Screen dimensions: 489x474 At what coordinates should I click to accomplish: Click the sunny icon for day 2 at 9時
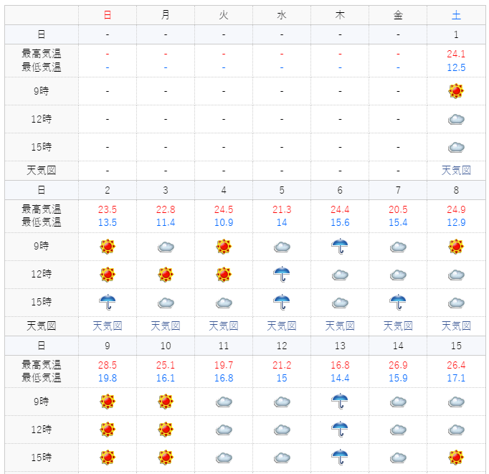point(108,247)
